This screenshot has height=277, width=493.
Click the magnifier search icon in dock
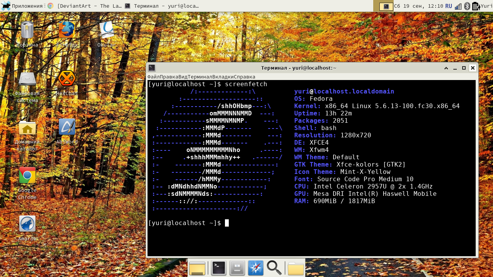pos(274,268)
